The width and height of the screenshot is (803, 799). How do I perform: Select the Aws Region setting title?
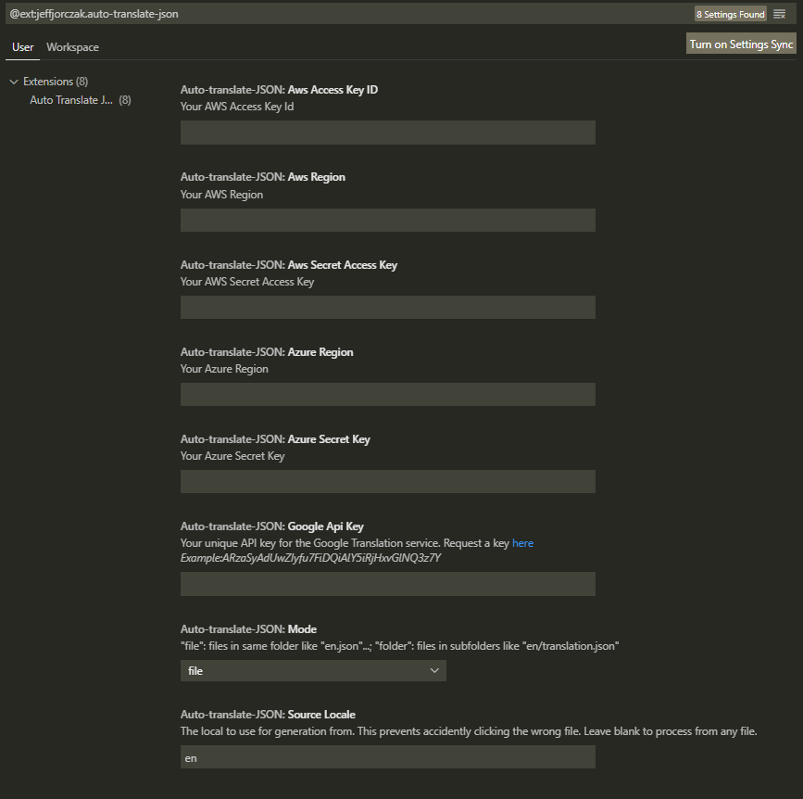tap(263, 177)
